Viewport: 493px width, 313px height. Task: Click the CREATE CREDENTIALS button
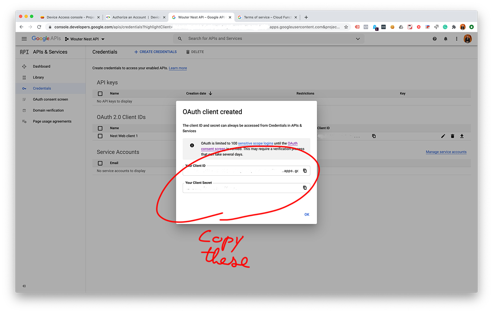point(155,52)
